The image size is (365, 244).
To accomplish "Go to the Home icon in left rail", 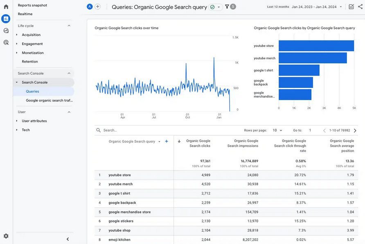I will point(6,7).
